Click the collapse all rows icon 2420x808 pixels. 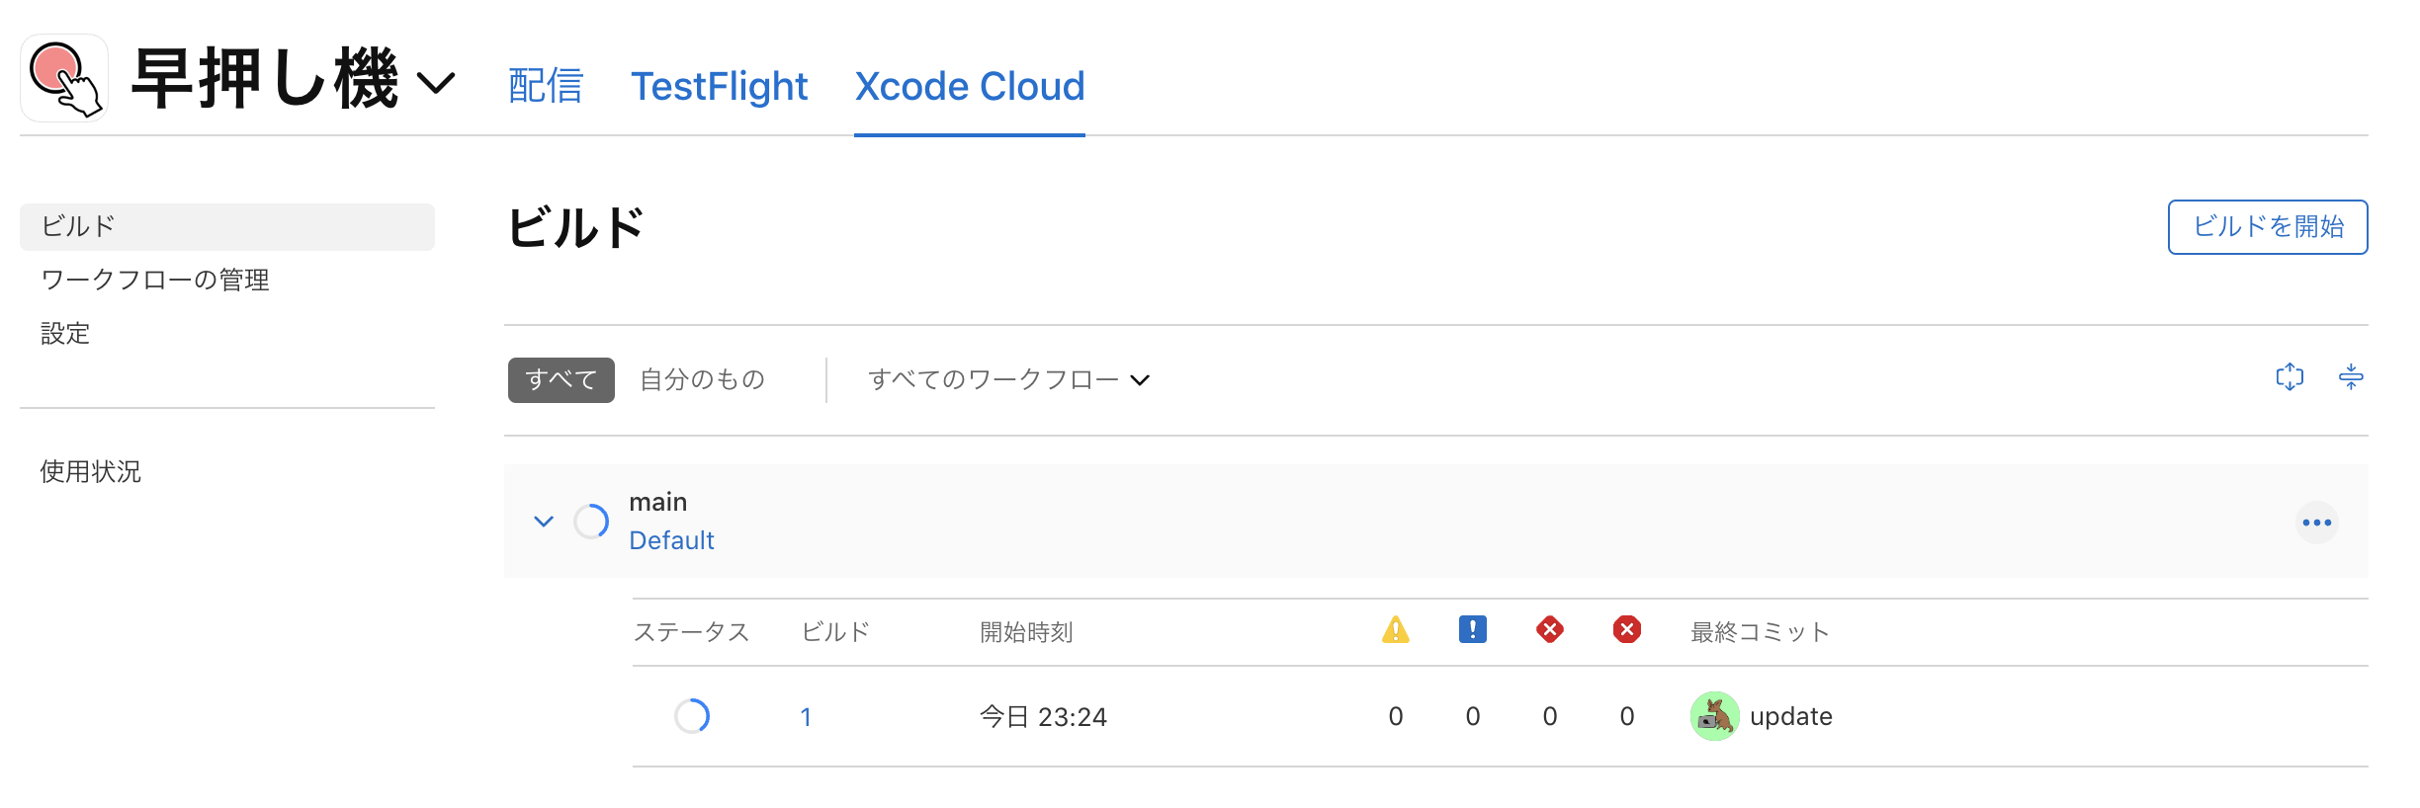pos(2353,377)
